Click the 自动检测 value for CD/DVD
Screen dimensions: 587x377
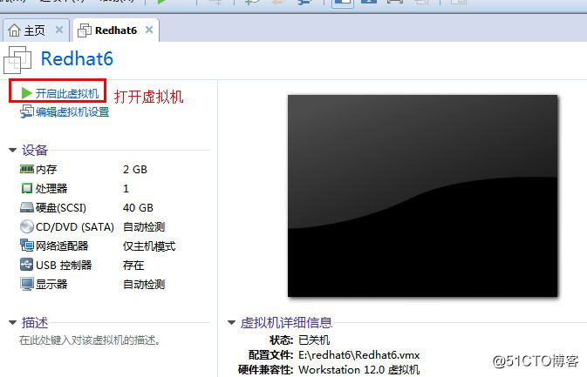[x=144, y=226]
